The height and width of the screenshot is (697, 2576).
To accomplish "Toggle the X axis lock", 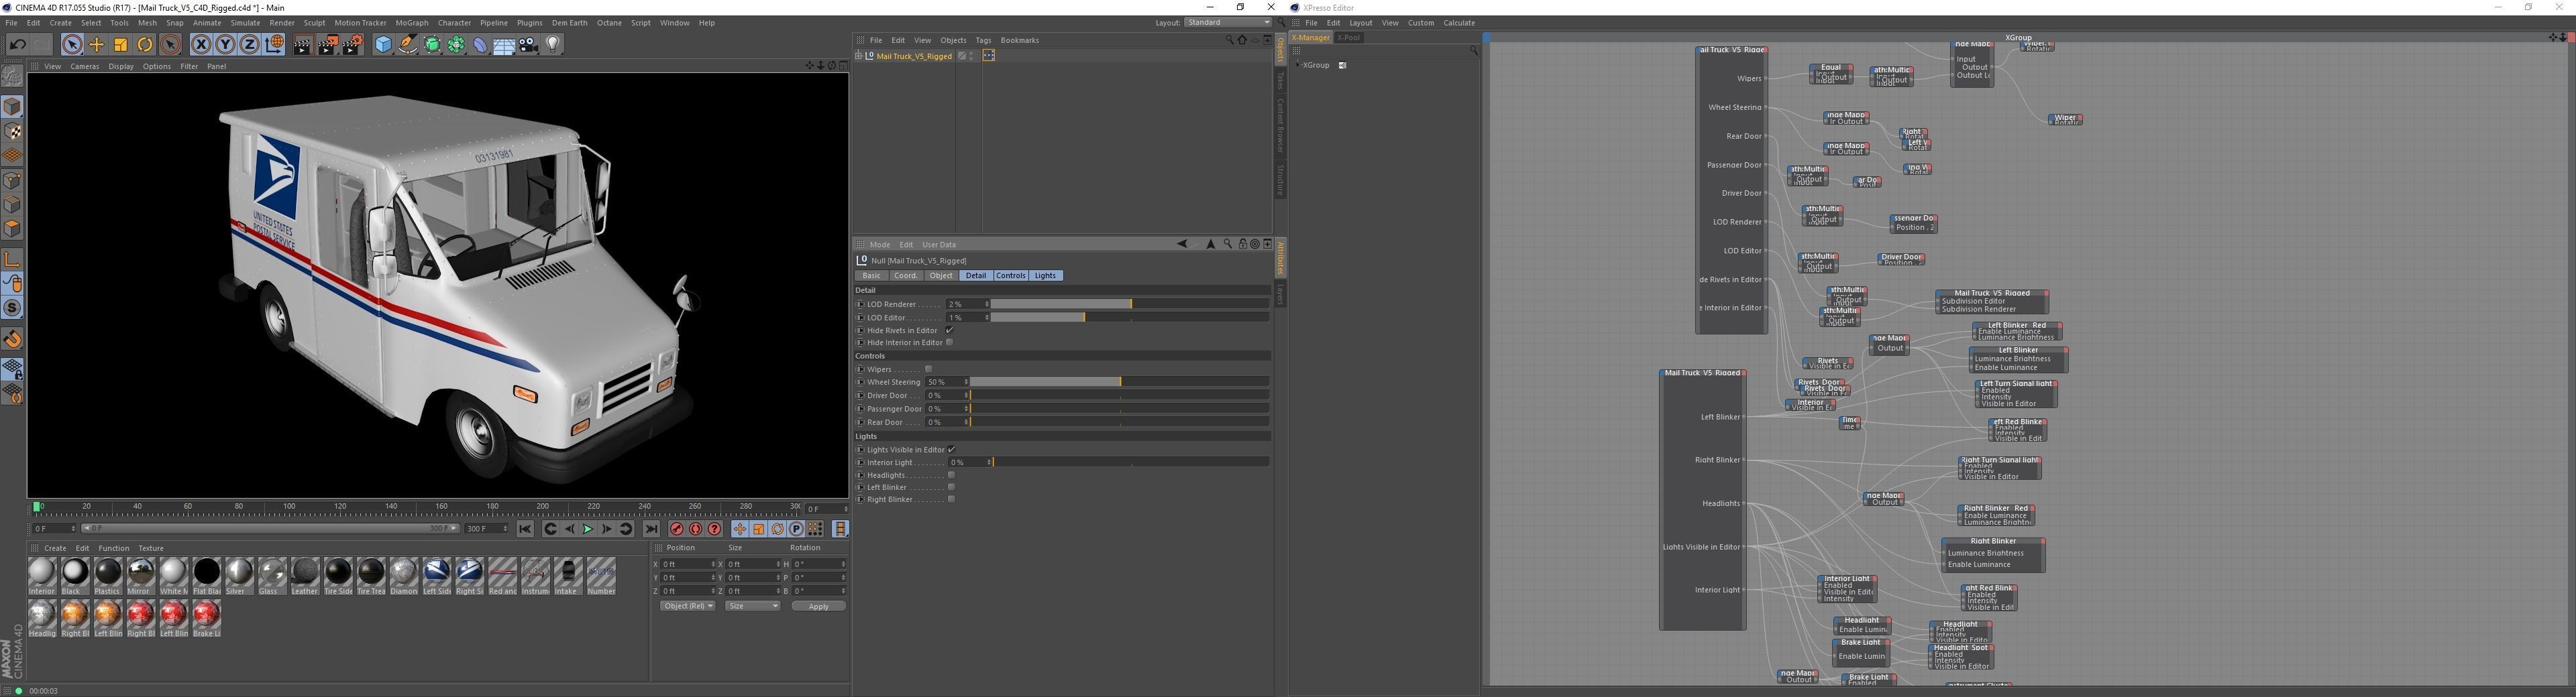I will (x=201, y=45).
